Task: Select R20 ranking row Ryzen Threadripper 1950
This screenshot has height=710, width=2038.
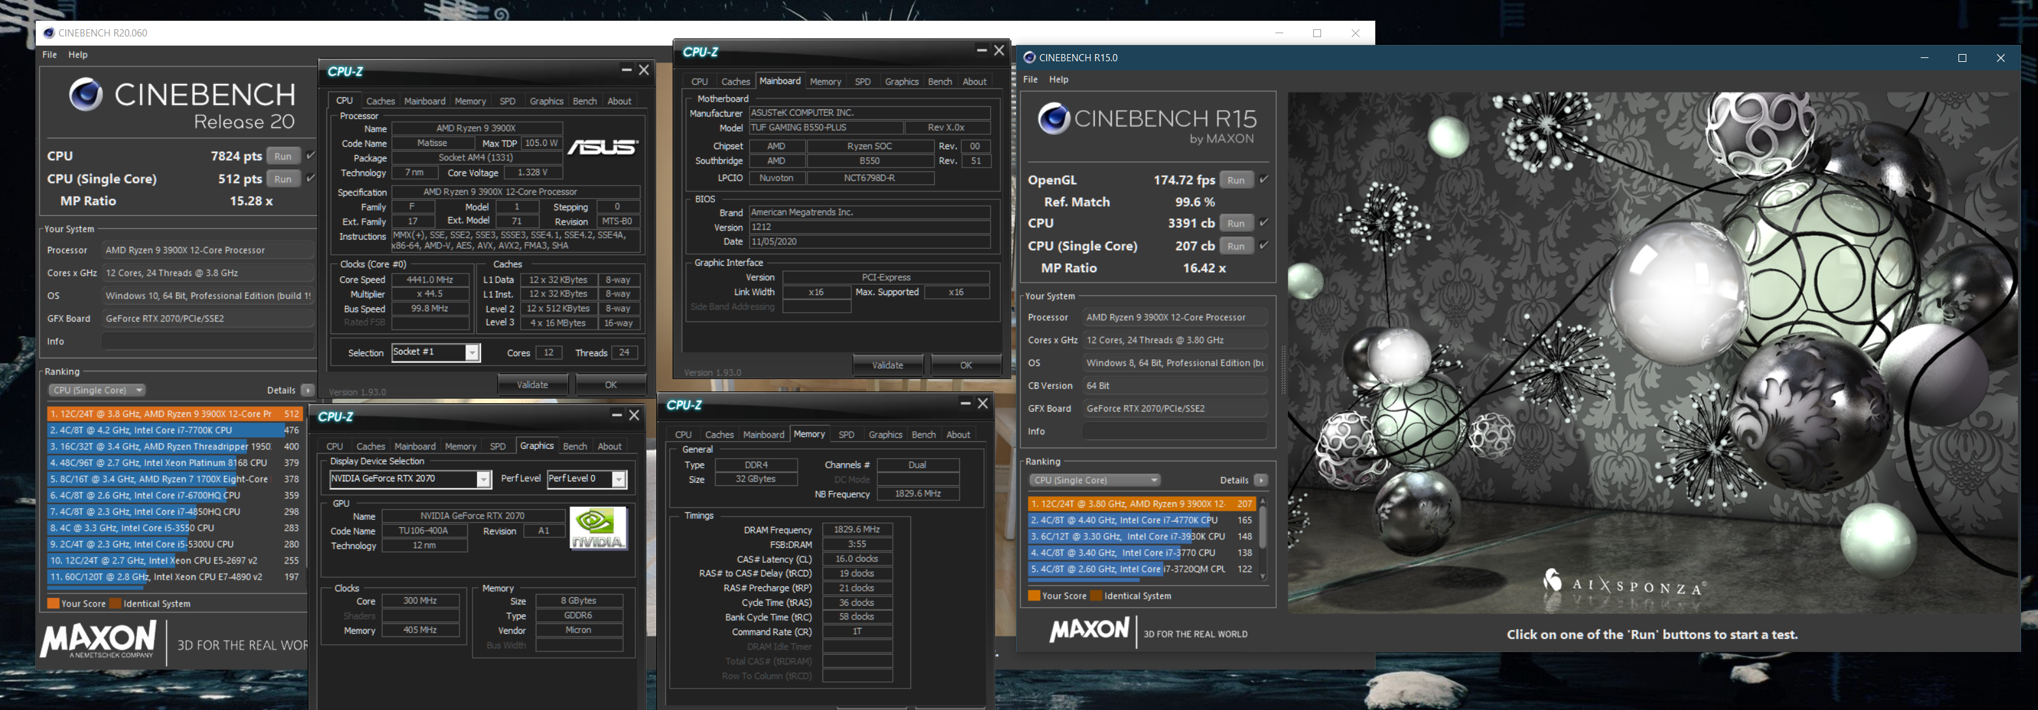Action: click(175, 447)
